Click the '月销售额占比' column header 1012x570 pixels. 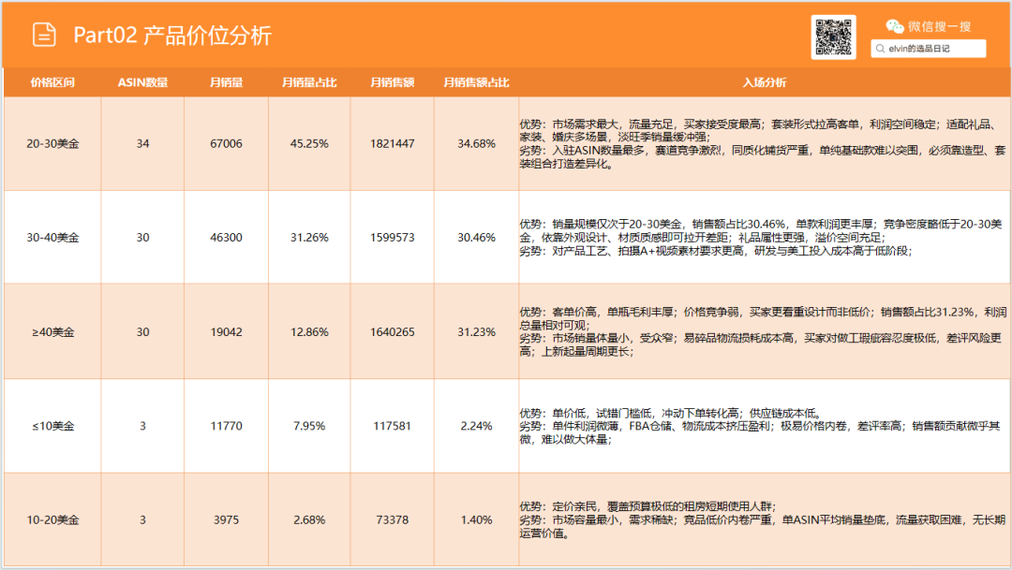point(476,82)
